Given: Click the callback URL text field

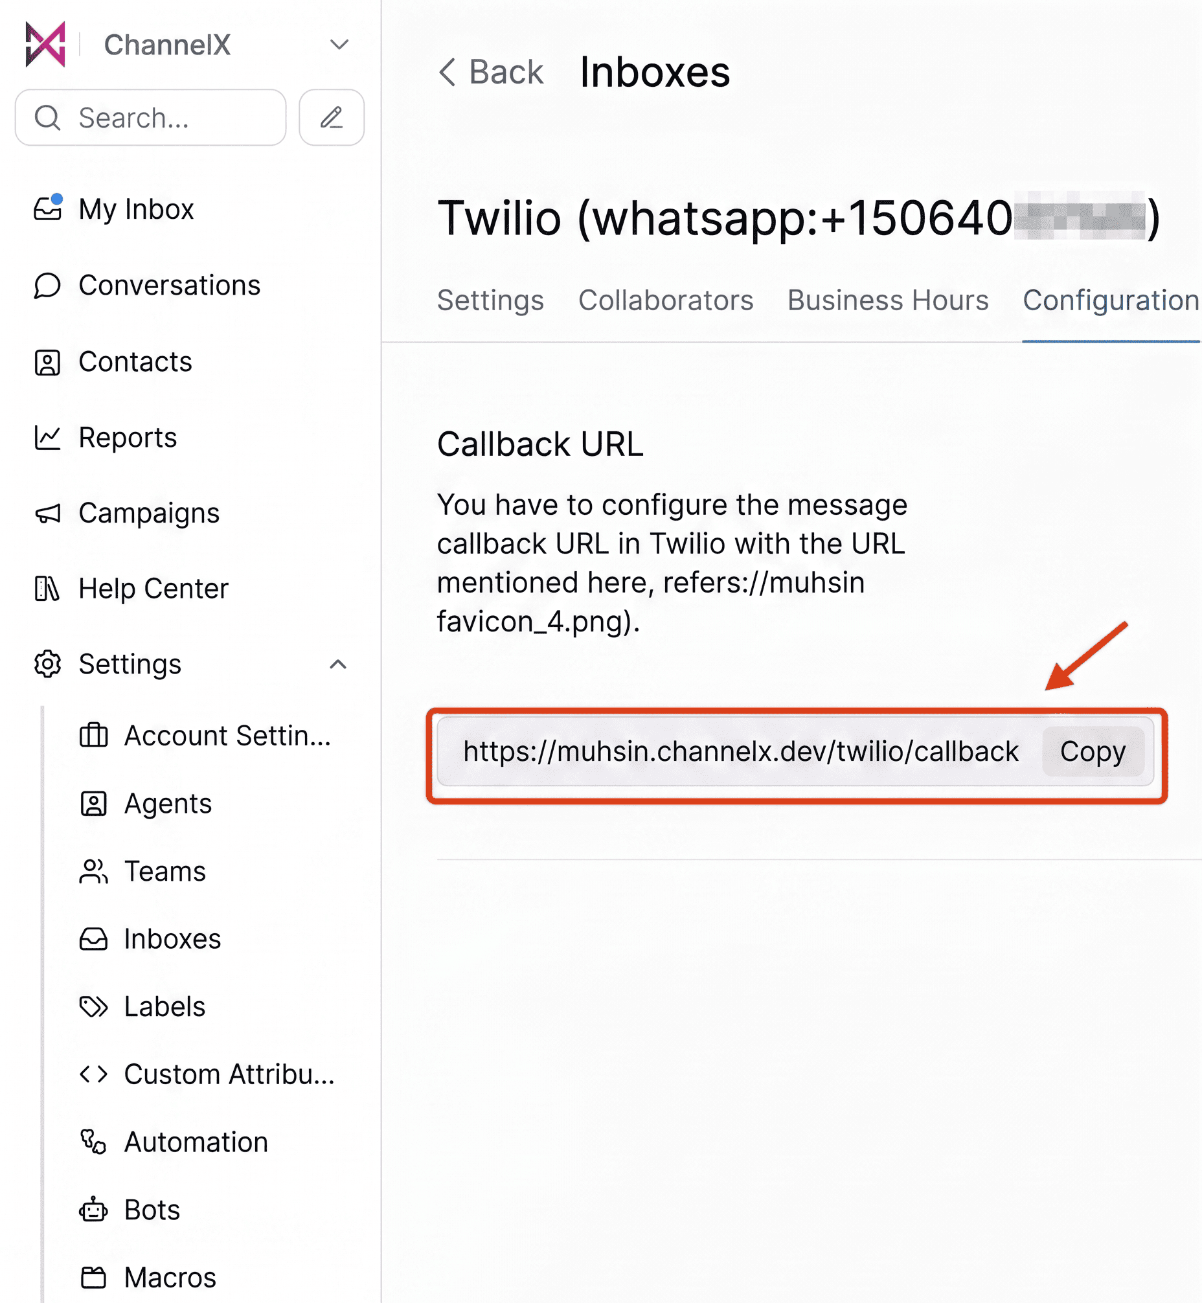Looking at the screenshot, I should coord(741,752).
